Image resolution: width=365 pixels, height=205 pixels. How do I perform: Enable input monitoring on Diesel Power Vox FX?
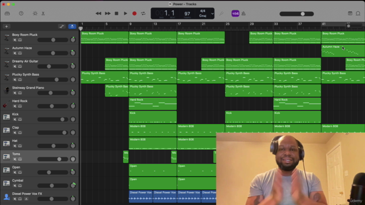26,199
